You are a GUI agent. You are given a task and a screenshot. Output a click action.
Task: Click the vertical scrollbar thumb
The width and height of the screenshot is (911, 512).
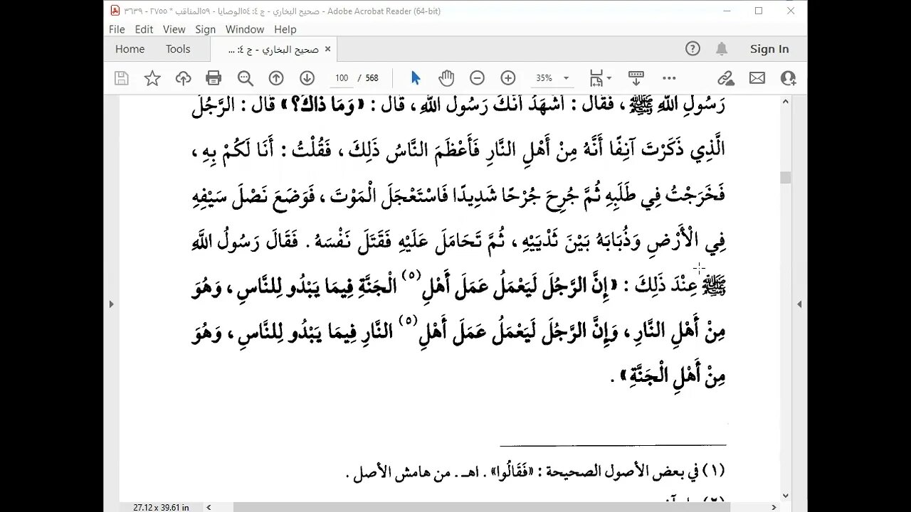click(x=786, y=178)
